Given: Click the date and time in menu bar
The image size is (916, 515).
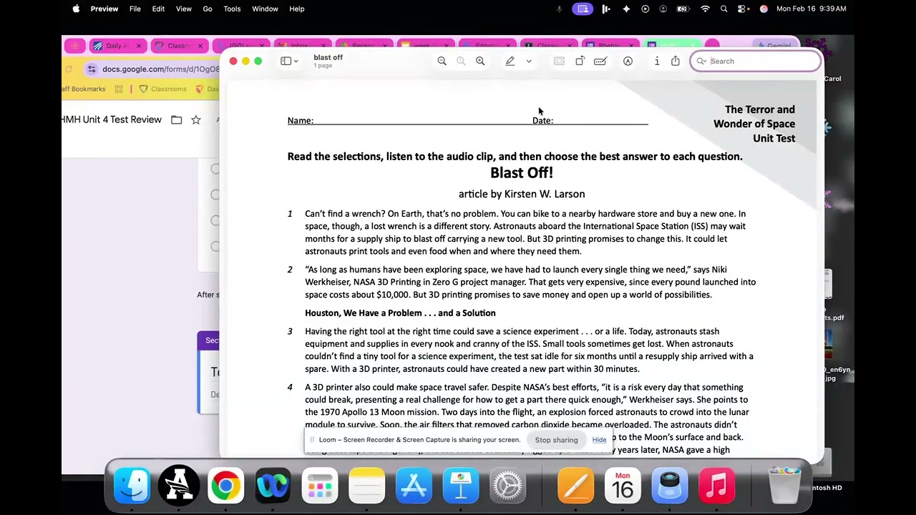Looking at the screenshot, I should click(x=812, y=9).
